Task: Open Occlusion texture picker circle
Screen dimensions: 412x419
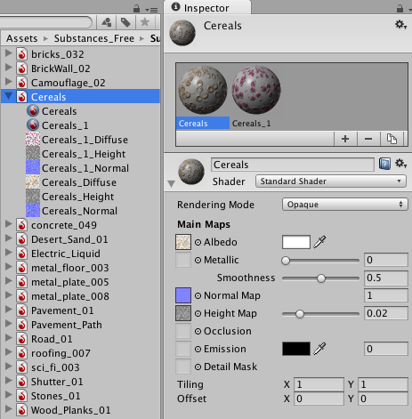Action: pyautogui.click(x=198, y=331)
